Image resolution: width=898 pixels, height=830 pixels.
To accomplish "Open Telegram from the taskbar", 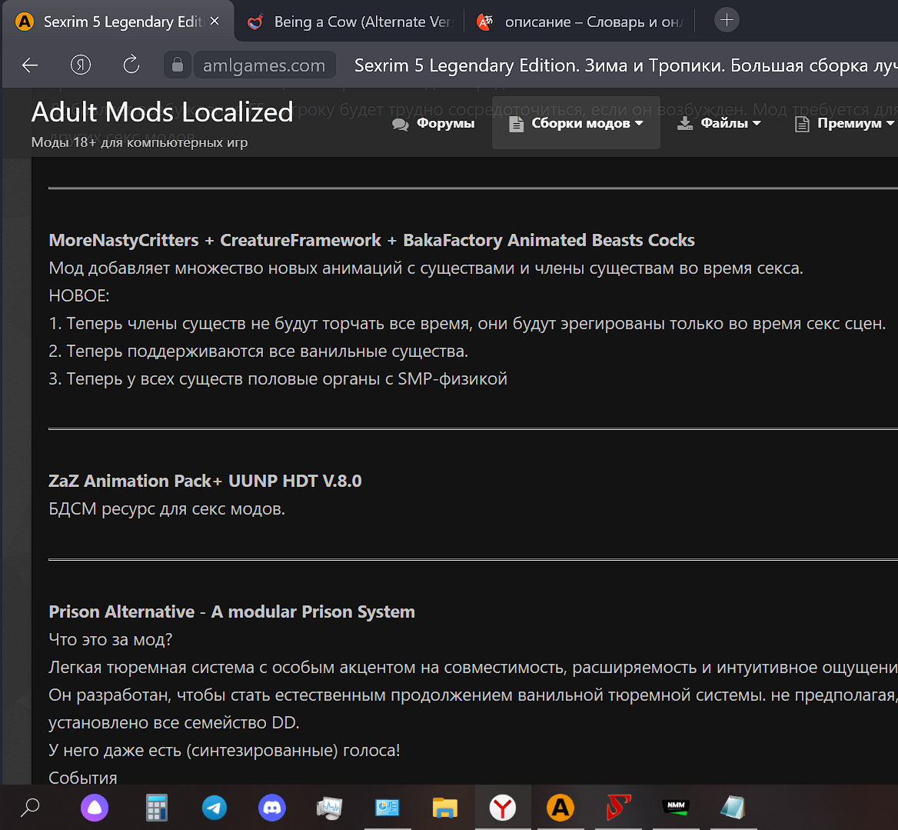I will (215, 808).
